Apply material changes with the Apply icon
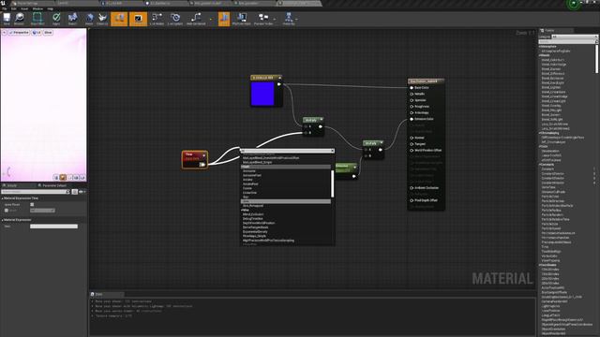Viewport: 600px width, 337px height. [56, 19]
